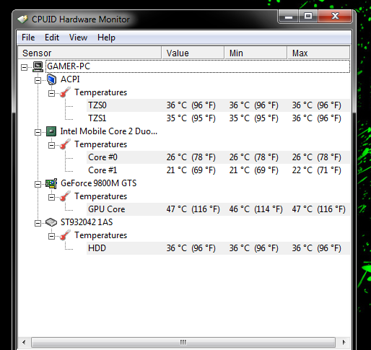Maximize the Hardware Monitor window
This screenshot has height=350, width=371.
coord(308,17)
